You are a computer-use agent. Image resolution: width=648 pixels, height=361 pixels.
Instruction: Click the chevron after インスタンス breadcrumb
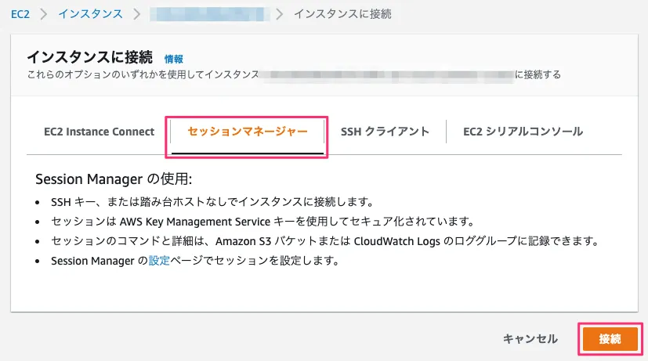tap(136, 13)
